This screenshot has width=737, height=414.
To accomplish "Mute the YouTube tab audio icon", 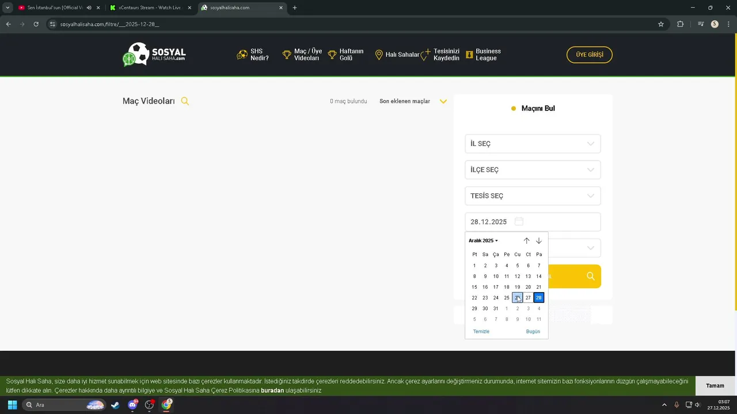I will [89, 8].
